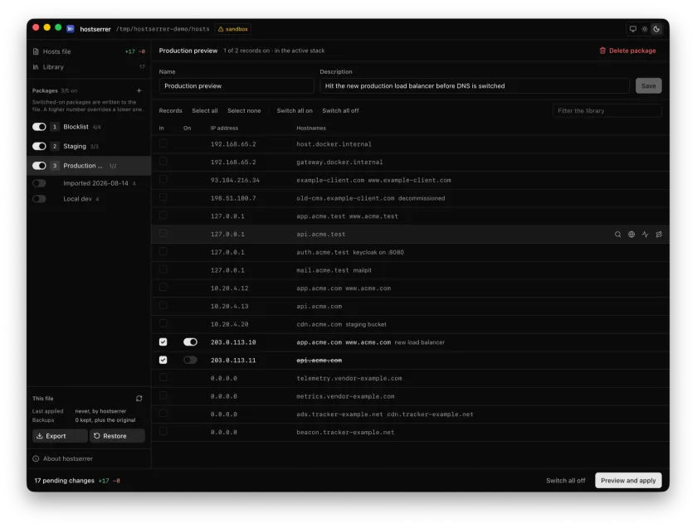Uncheck the 203.0.113.10 In checkbox
The image size is (697, 528).
tap(163, 342)
